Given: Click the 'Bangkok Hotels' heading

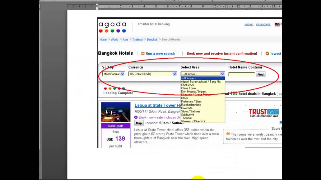Looking at the screenshot, I should pyautogui.click(x=115, y=53).
